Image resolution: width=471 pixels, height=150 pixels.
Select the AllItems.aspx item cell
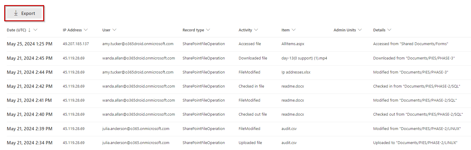click(x=293, y=44)
